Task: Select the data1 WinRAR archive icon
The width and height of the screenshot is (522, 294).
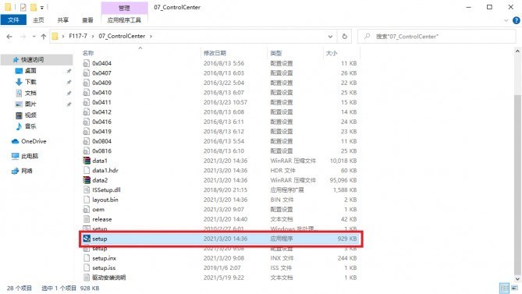Action: [x=87, y=161]
